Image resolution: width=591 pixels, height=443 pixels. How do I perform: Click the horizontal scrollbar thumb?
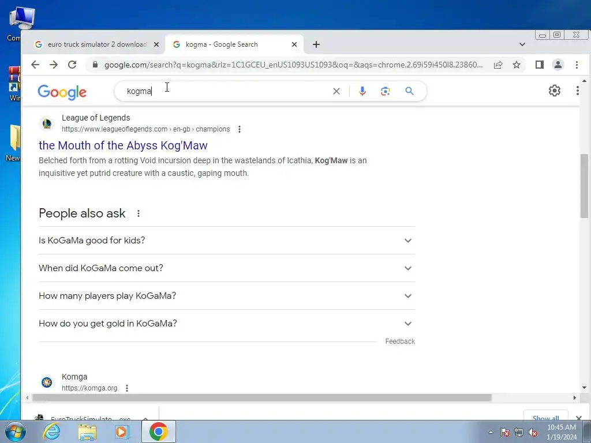coord(262,398)
